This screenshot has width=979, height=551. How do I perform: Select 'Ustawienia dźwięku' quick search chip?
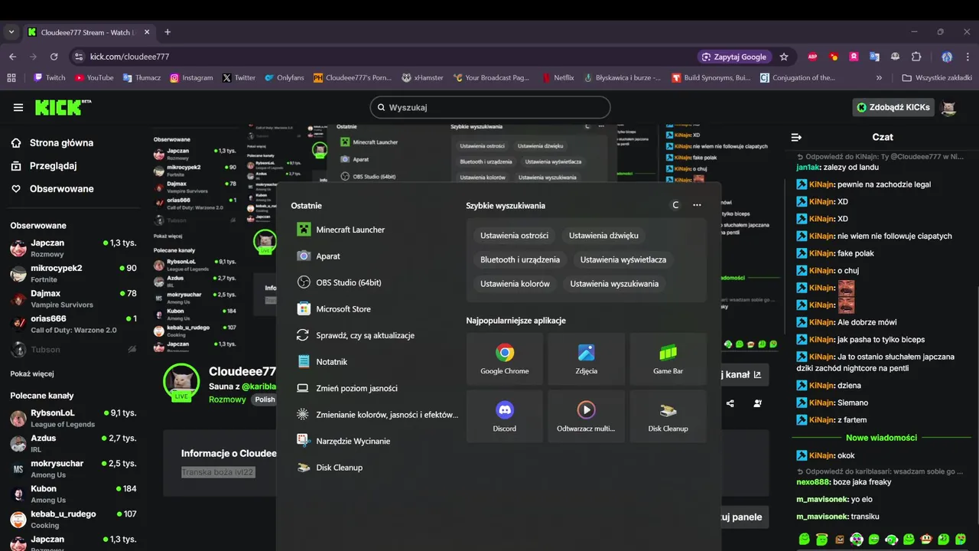coord(603,236)
